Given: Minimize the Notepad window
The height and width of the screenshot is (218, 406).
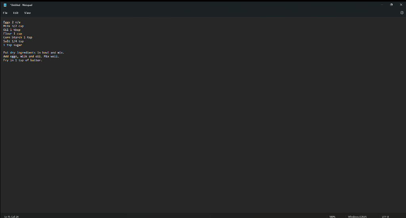Looking at the screenshot, I should 382,5.
